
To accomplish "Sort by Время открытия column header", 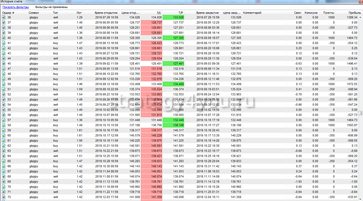I will pyautogui.click(x=106, y=13).
